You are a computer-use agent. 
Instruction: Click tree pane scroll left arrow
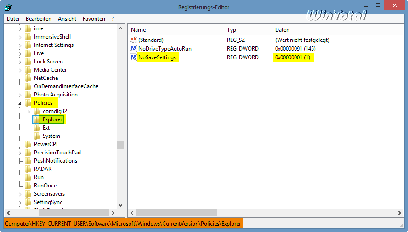tap(8, 213)
